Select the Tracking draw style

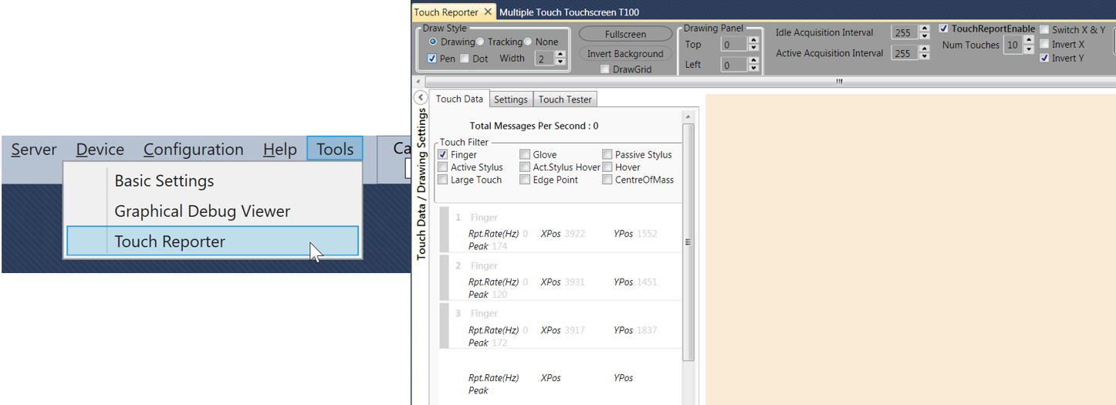pos(481,42)
